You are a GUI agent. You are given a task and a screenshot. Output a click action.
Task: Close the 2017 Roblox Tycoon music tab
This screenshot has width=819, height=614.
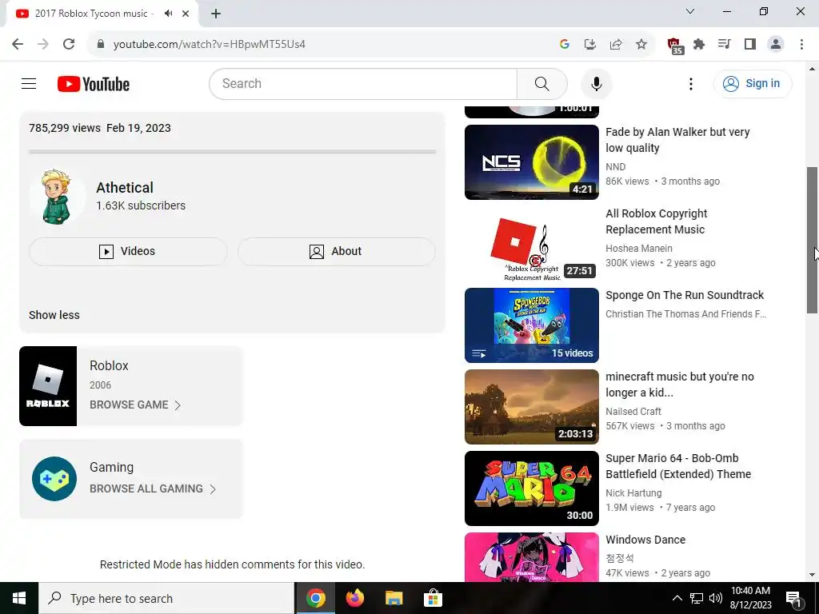click(x=186, y=14)
